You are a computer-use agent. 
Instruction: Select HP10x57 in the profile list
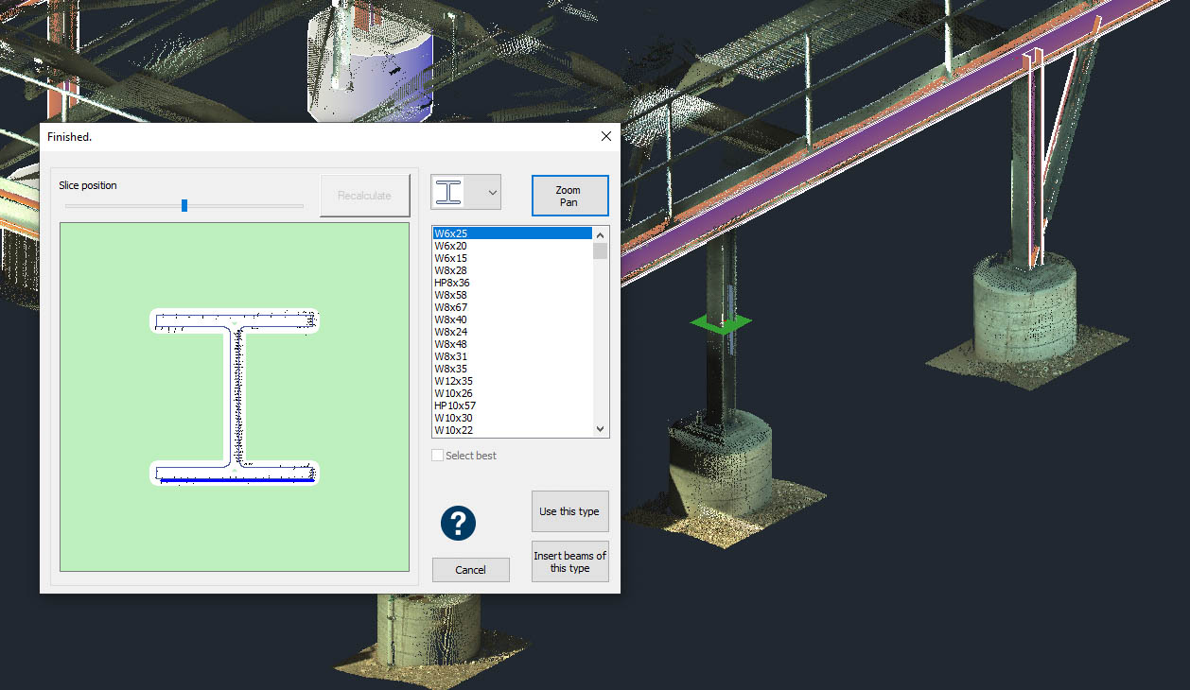point(512,405)
